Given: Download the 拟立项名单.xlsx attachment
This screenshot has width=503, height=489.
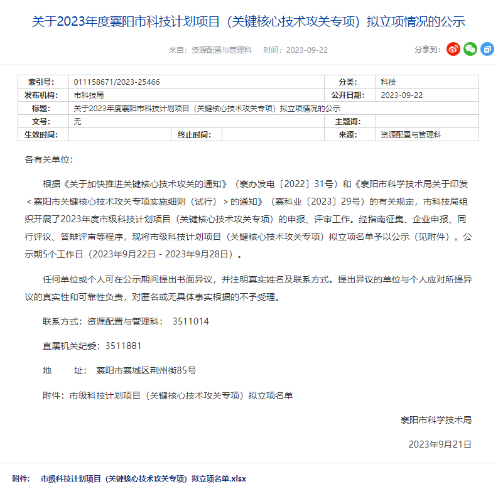Looking at the screenshot, I should (x=143, y=479).
